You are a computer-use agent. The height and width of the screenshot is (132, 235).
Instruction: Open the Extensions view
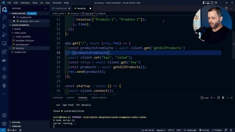[x=4, y=52]
